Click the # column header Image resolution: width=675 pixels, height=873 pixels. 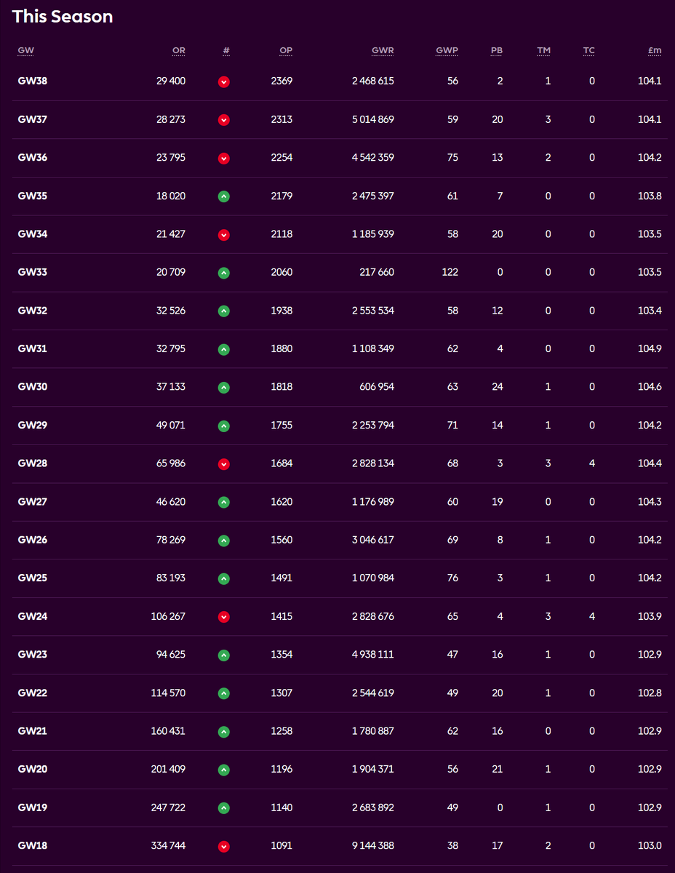[227, 50]
